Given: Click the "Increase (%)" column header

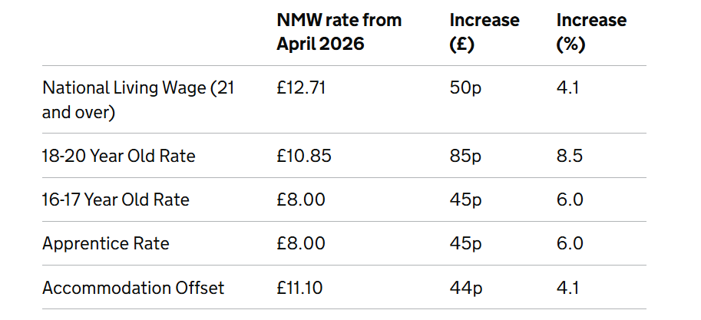Looking at the screenshot, I should 590,31.
